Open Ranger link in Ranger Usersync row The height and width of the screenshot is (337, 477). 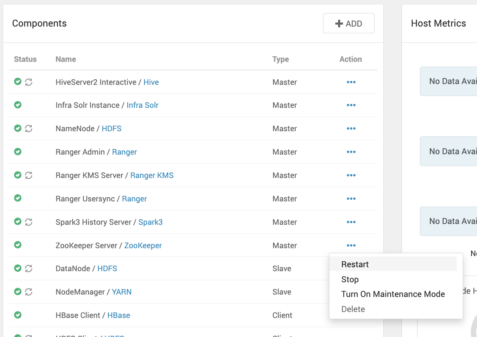tap(135, 199)
